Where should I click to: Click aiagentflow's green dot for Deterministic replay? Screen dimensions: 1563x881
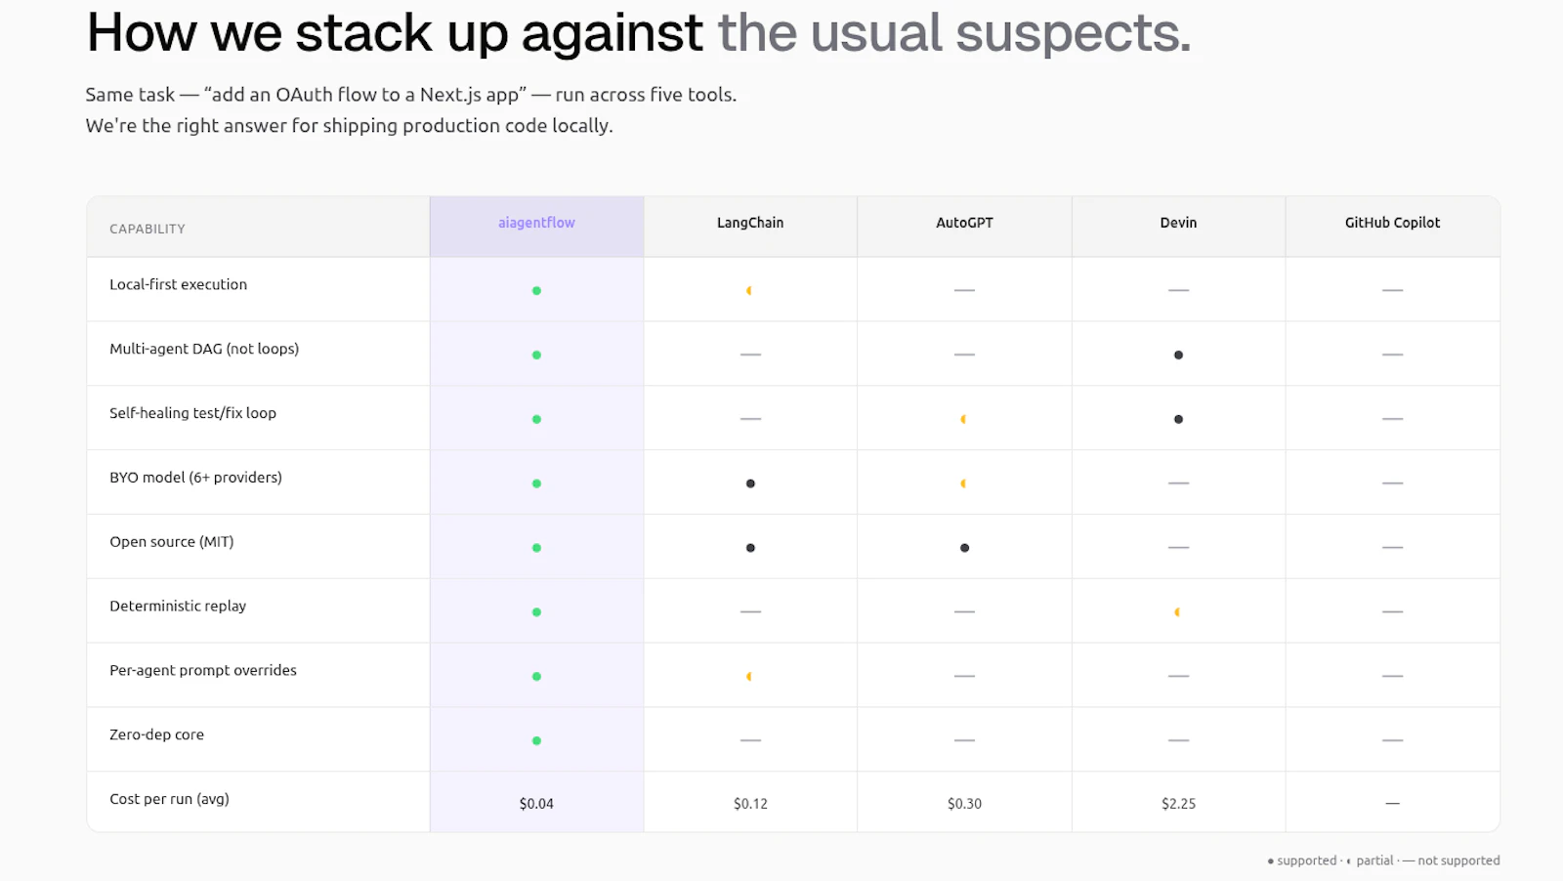click(x=536, y=612)
